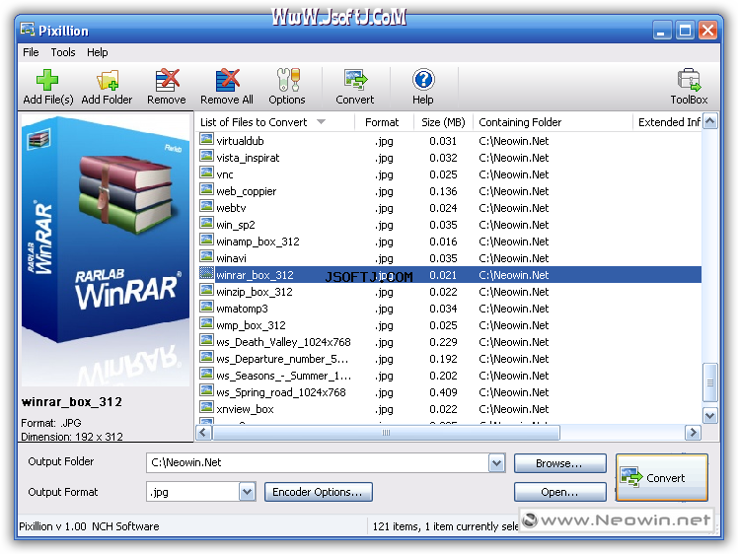
Task: Click the file icon beside web_coppier
Action: (x=206, y=189)
